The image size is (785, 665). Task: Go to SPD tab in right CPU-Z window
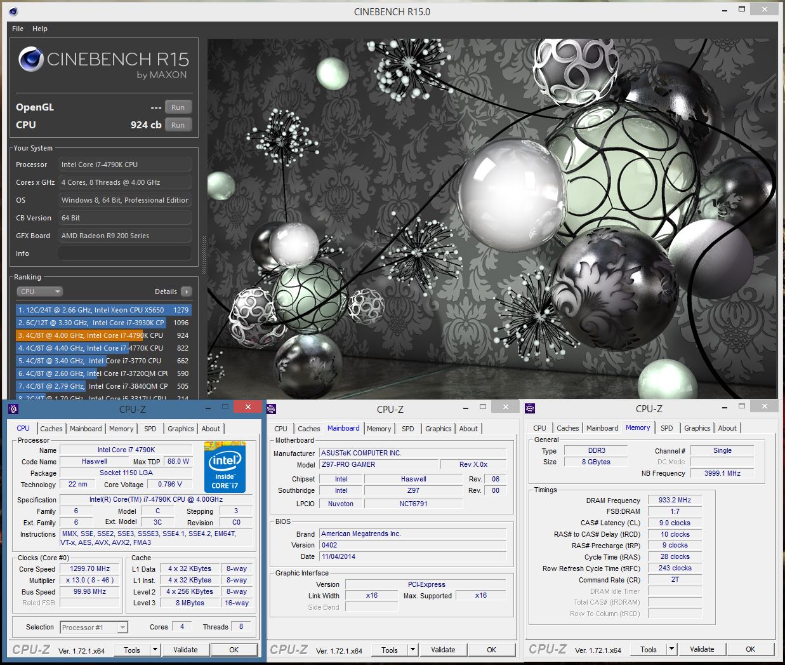[667, 428]
